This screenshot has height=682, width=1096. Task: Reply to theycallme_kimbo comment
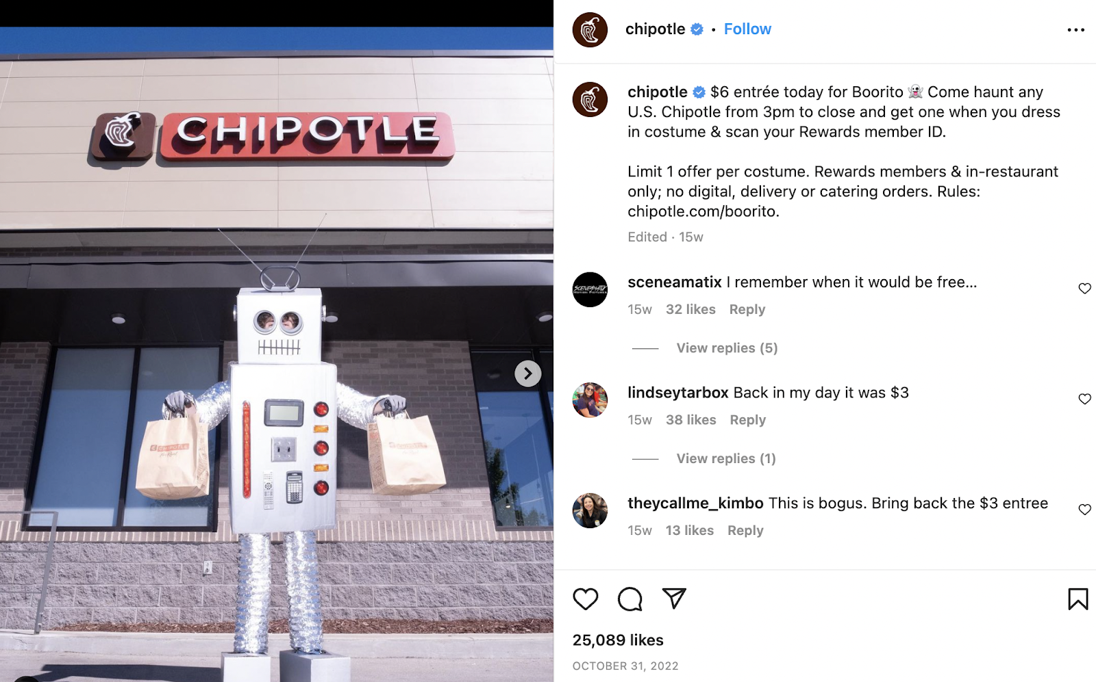(745, 530)
